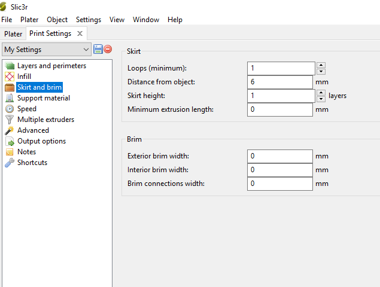Click the Slic3r application logo icon
The height and width of the screenshot is (287, 380).
click(x=3, y=7)
